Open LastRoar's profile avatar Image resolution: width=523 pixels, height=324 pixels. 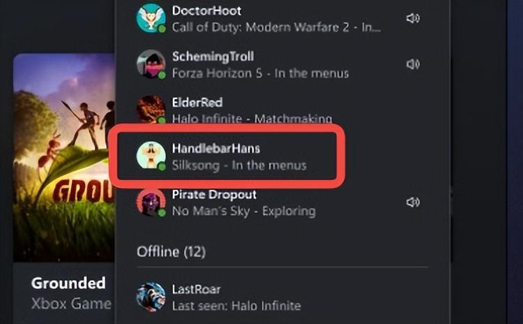pyautogui.click(x=151, y=297)
